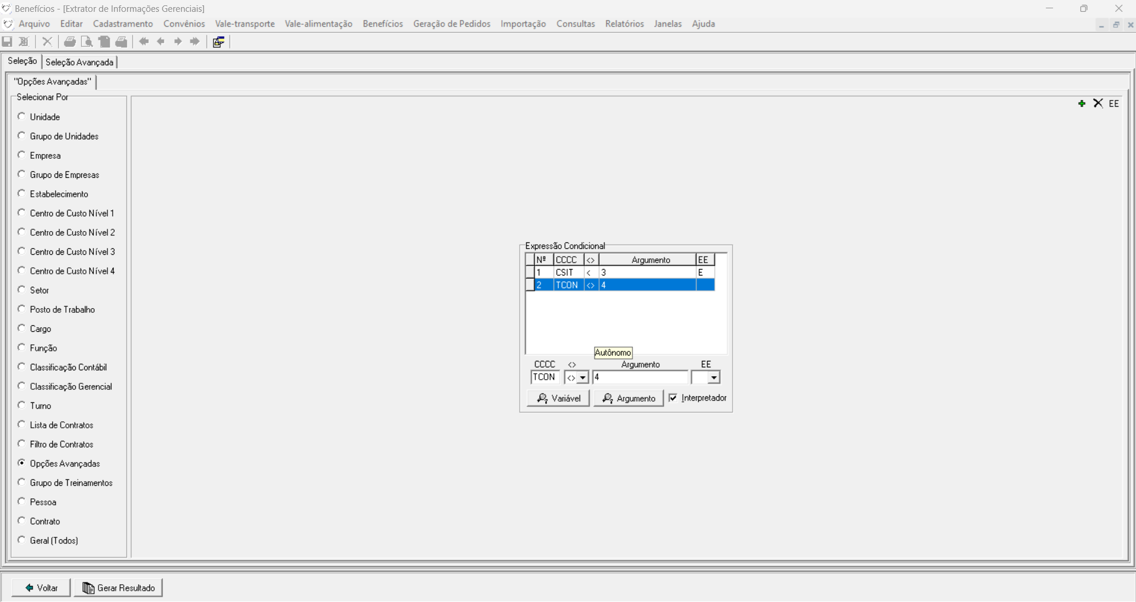Select the Unidade radio button
The height and width of the screenshot is (602, 1136).
click(x=22, y=117)
